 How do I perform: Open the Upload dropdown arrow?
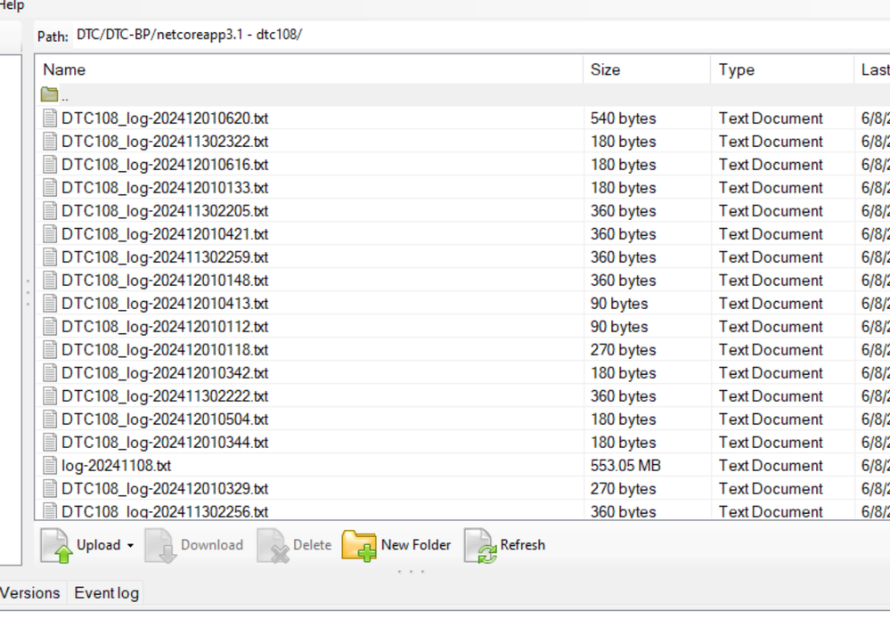130,546
